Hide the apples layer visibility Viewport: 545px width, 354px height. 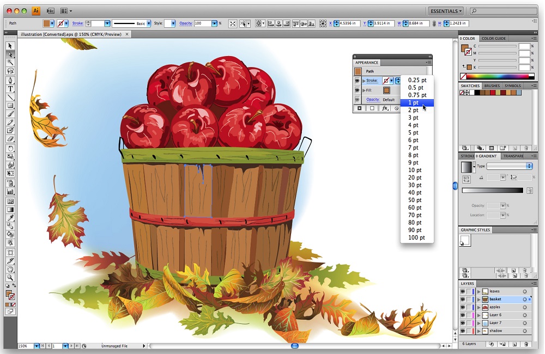(462, 307)
